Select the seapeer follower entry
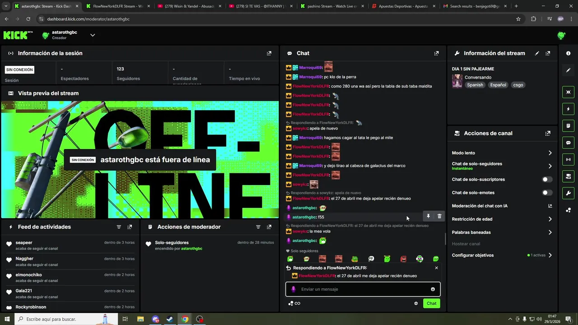The image size is (578, 325). coord(70,245)
